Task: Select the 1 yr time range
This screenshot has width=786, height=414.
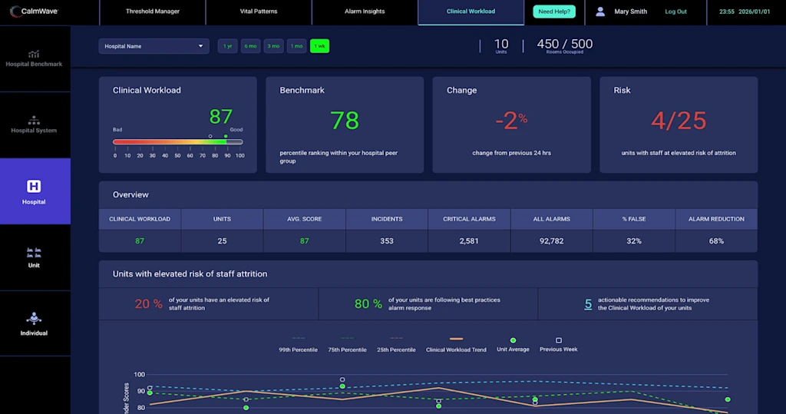Action: [x=227, y=46]
